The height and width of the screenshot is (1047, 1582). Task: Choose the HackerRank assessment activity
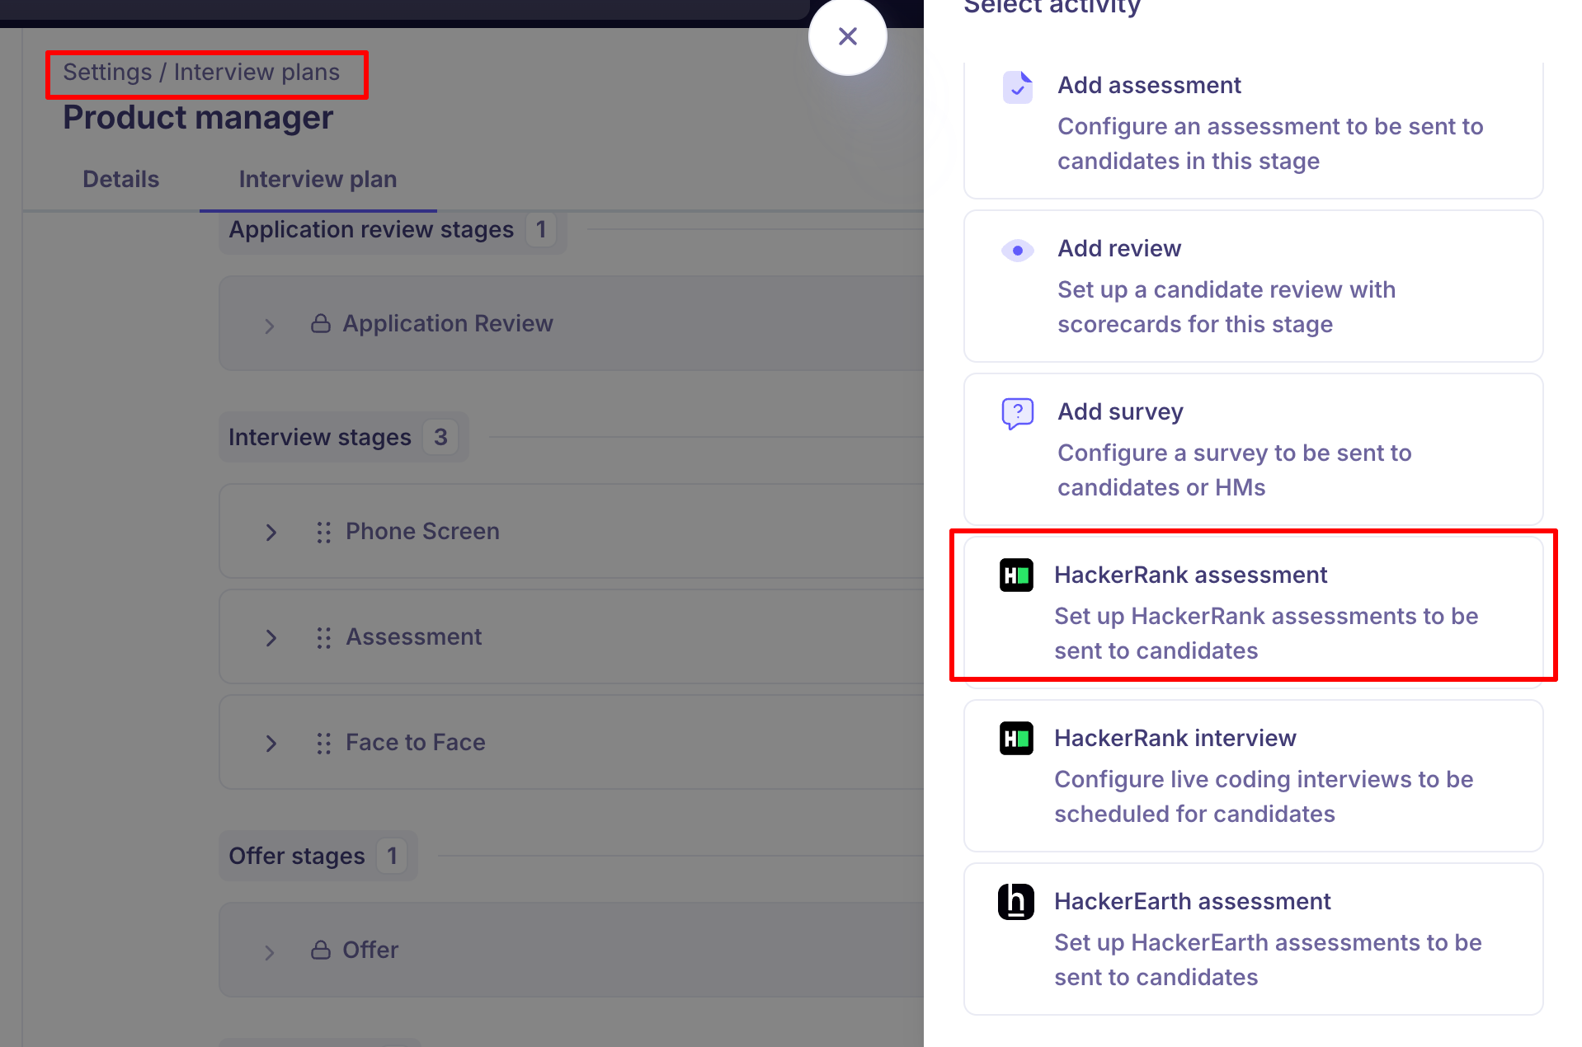(x=1253, y=613)
